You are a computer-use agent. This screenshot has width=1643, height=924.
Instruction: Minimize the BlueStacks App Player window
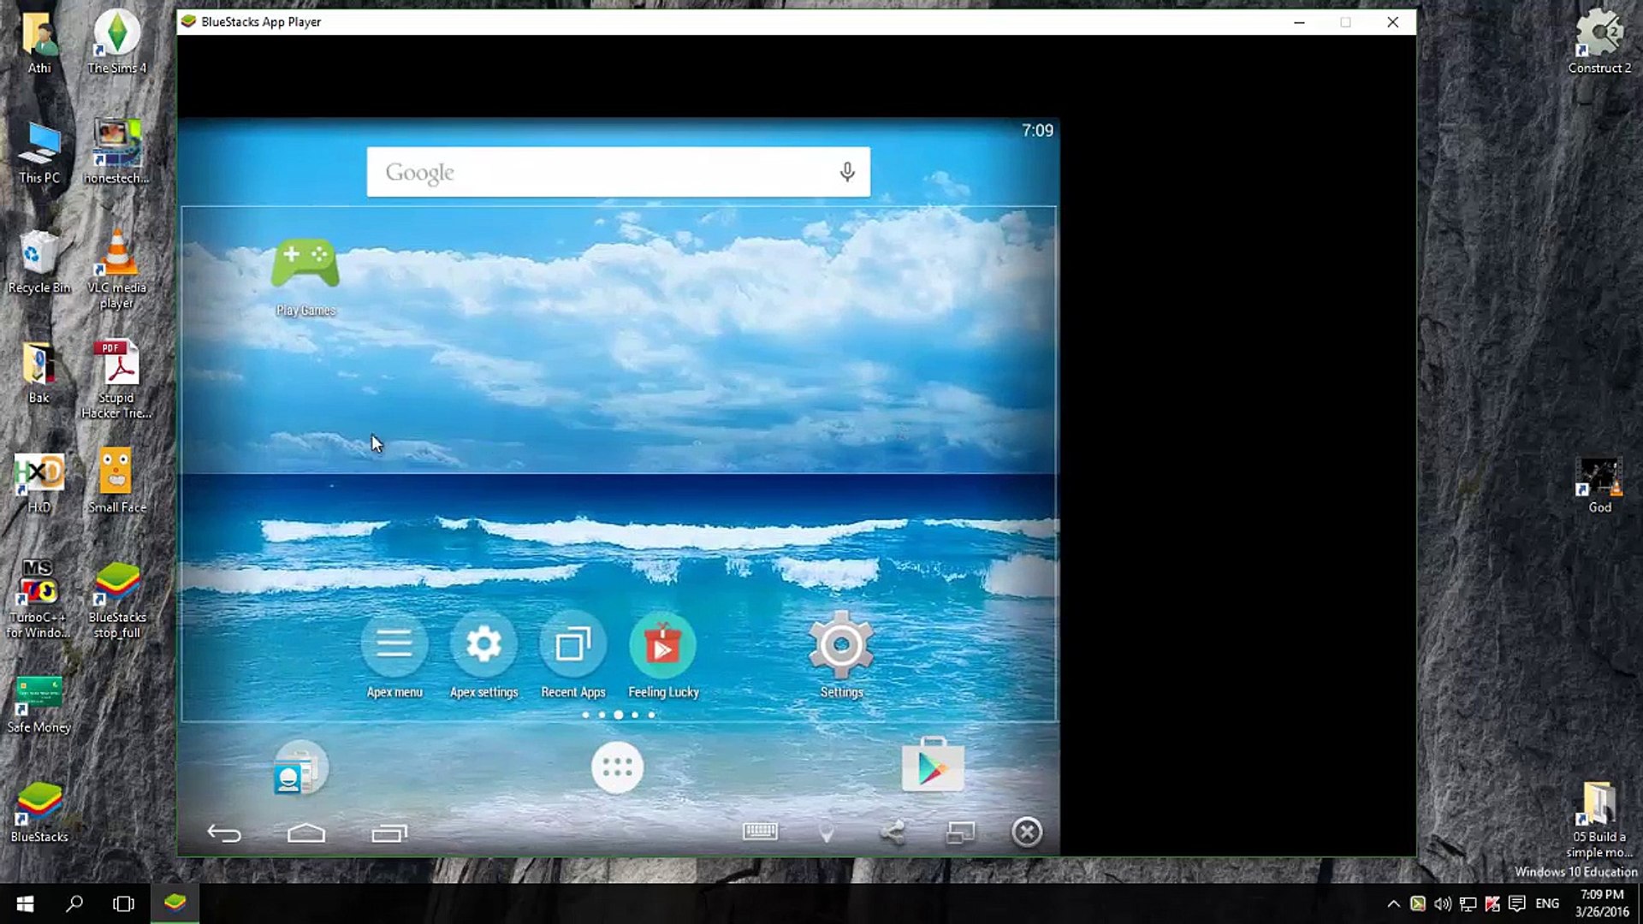pos(1299,22)
